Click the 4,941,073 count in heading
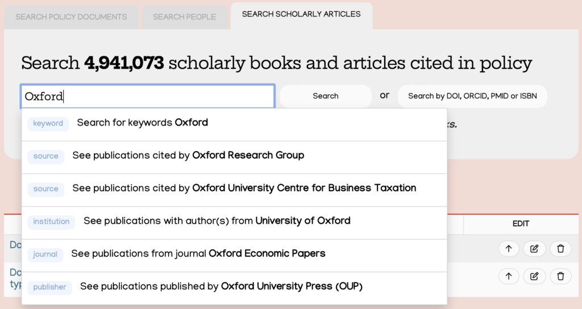 point(124,63)
